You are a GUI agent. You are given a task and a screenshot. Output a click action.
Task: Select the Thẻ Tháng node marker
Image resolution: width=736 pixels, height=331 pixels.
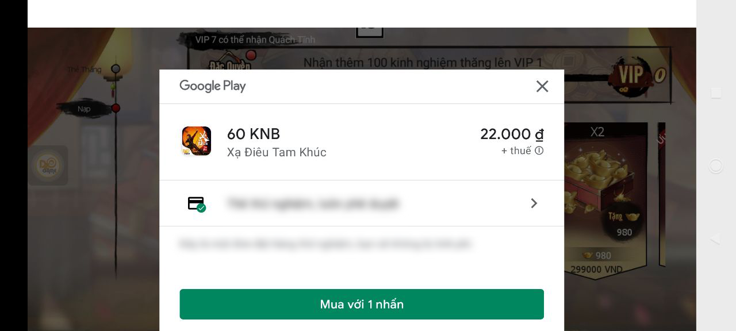(116, 69)
